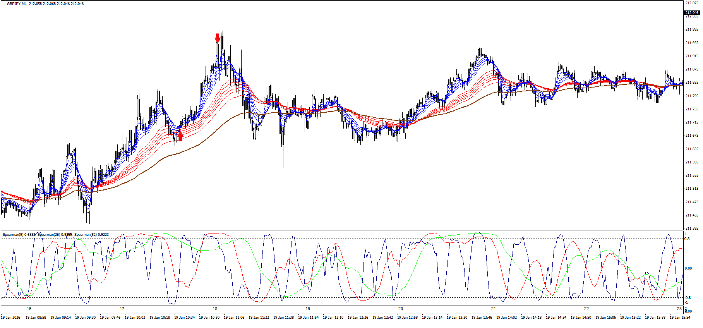Click the red up arrow buy signal
Viewport: 703px width, 328px height.
(x=180, y=136)
